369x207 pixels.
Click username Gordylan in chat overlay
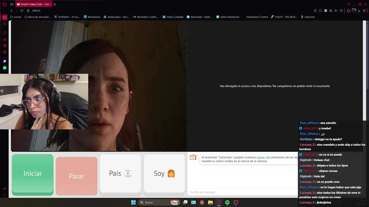(306, 139)
